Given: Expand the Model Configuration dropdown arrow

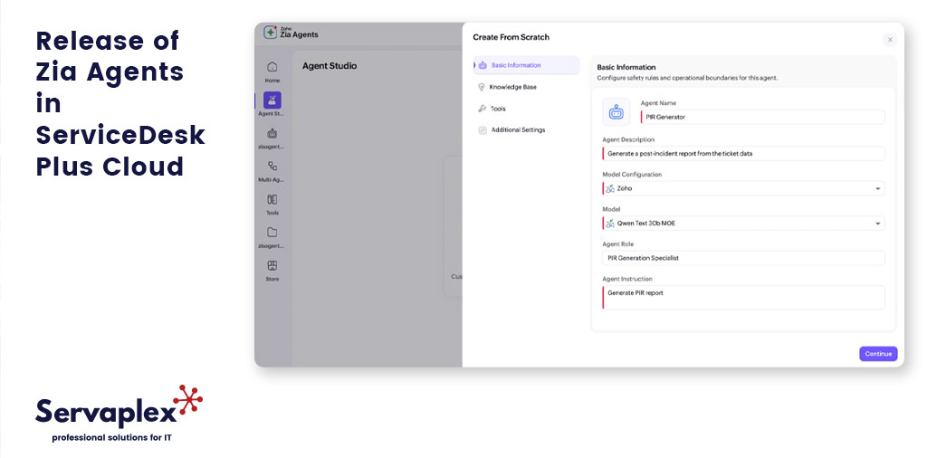Looking at the screenshot, I should pos(877,189).
